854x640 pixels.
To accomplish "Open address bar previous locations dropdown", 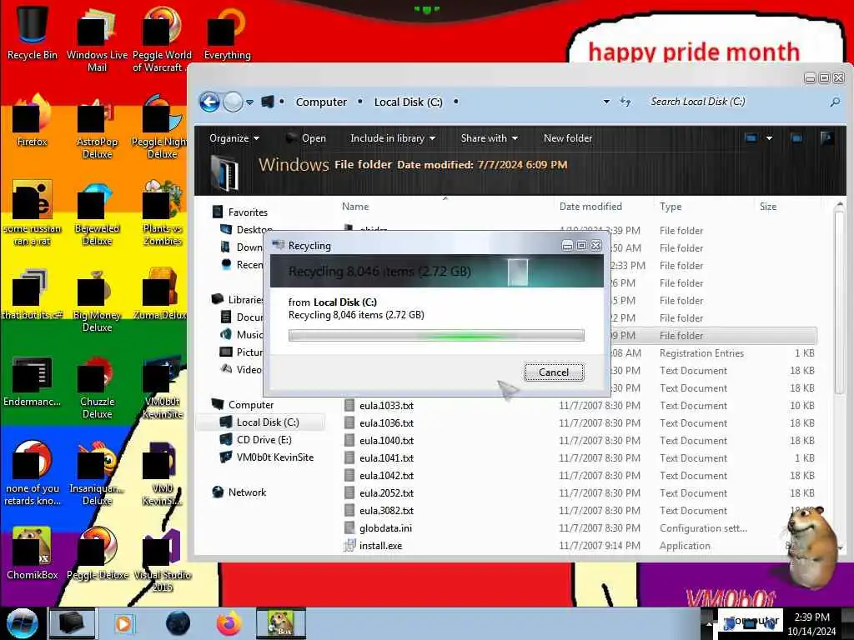I will [606, 102].
